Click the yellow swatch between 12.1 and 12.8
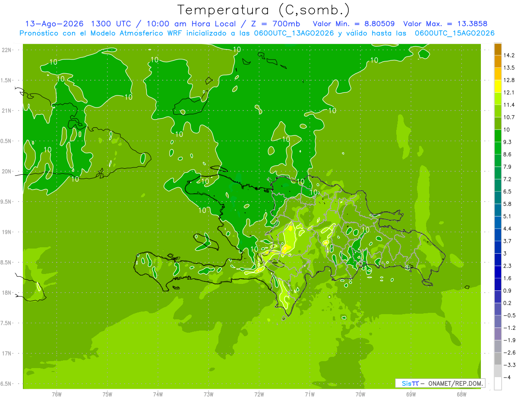Screen dimensions: 518x400 click(498, 86)
